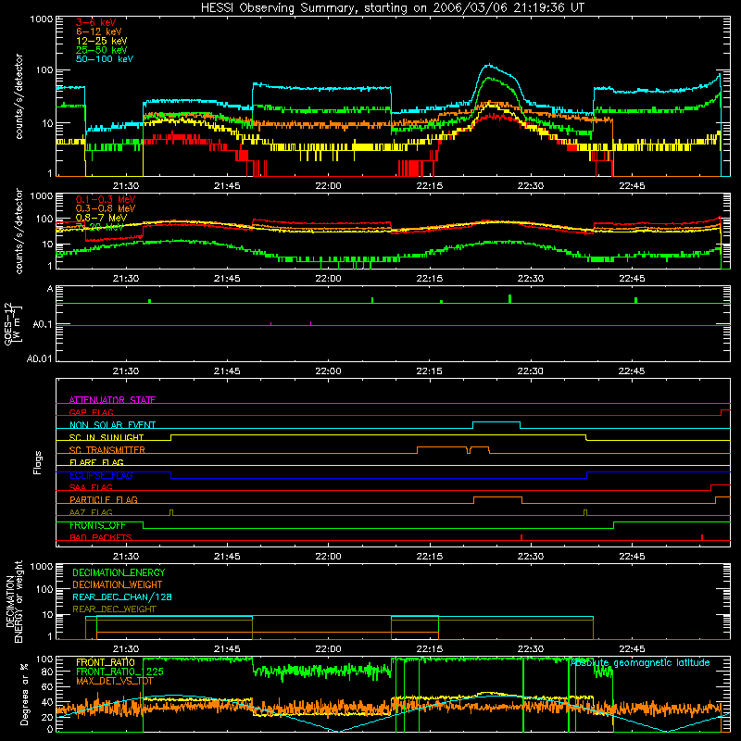Click the 'Flags' vertical axis label
The image size is (741, 741).
click(x=38, y=462)
